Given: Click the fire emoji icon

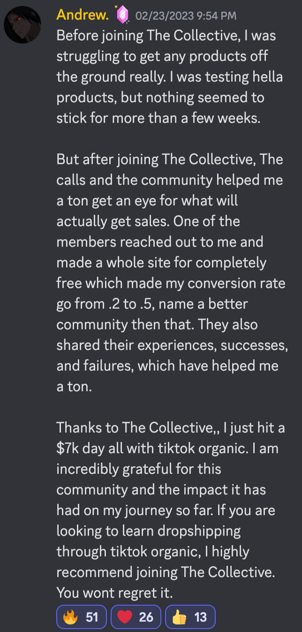Looking at the screenshot, I should (x=70, y=617).
